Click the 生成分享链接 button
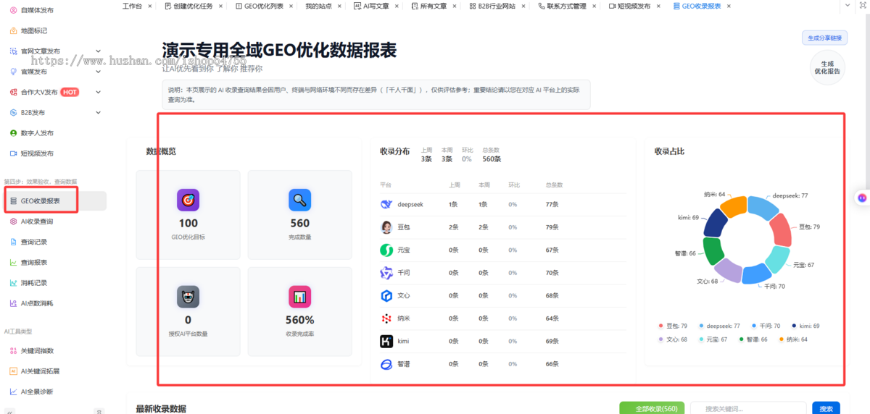The image size is (870, 414). [x=824, y=38]
